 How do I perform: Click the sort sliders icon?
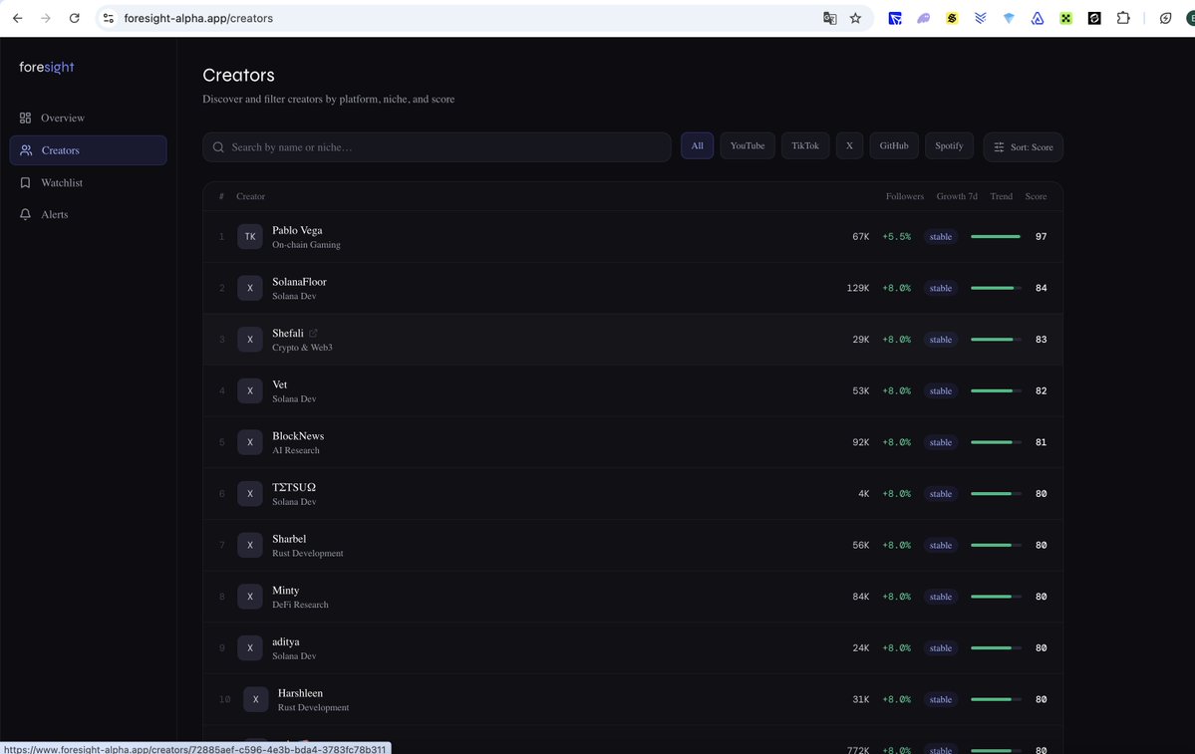999,147
